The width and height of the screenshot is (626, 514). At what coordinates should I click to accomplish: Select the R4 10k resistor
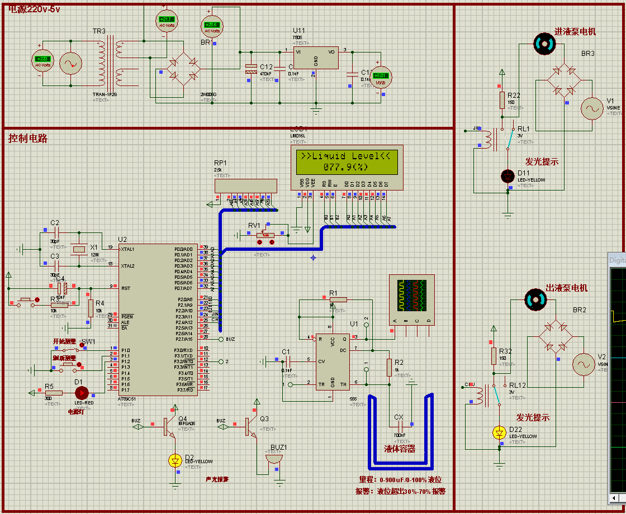[90, 308]
